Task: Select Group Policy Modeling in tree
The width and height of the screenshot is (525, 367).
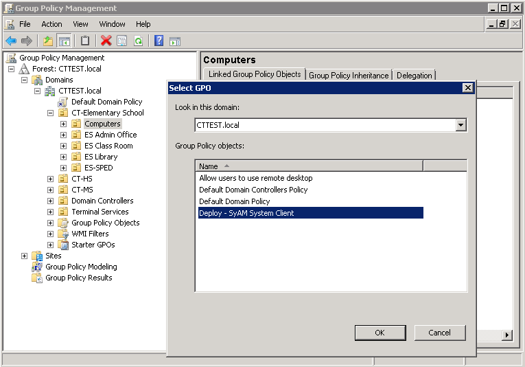Action: pos(81,267)
